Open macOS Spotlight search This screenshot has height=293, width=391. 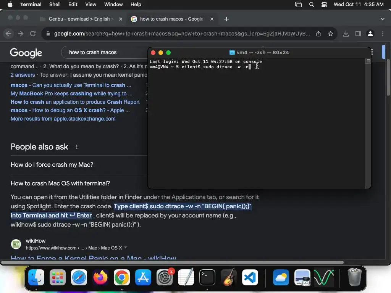[x=312, y=5]
